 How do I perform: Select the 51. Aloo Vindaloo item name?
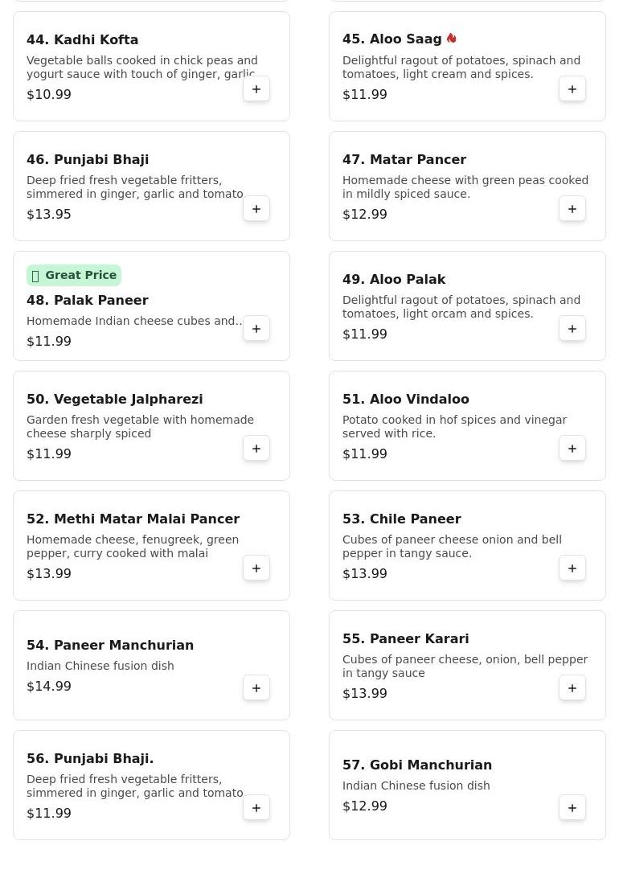(x=406, y=399)
